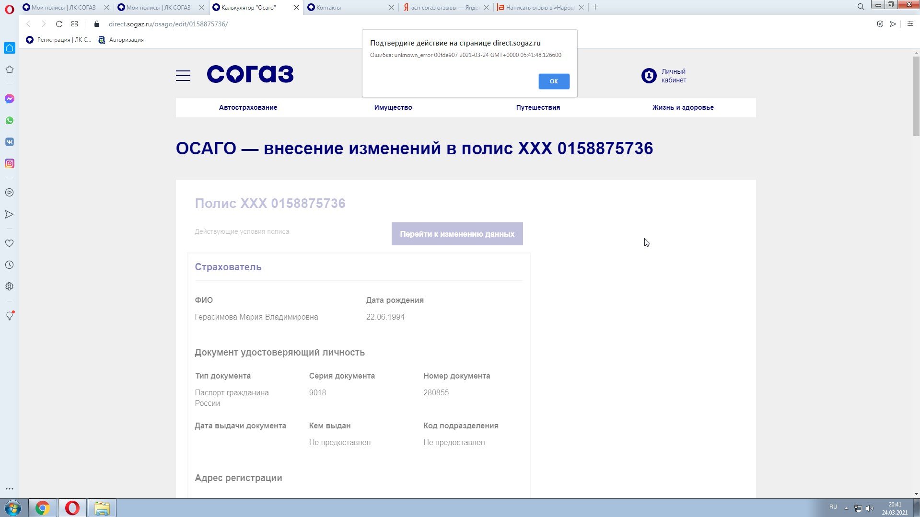Open sidebar three-dots setup menu
This screenshot has height=517, width=920.
coord(9,489)
